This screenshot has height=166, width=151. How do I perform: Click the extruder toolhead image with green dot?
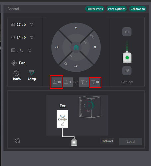coord(127,58)
